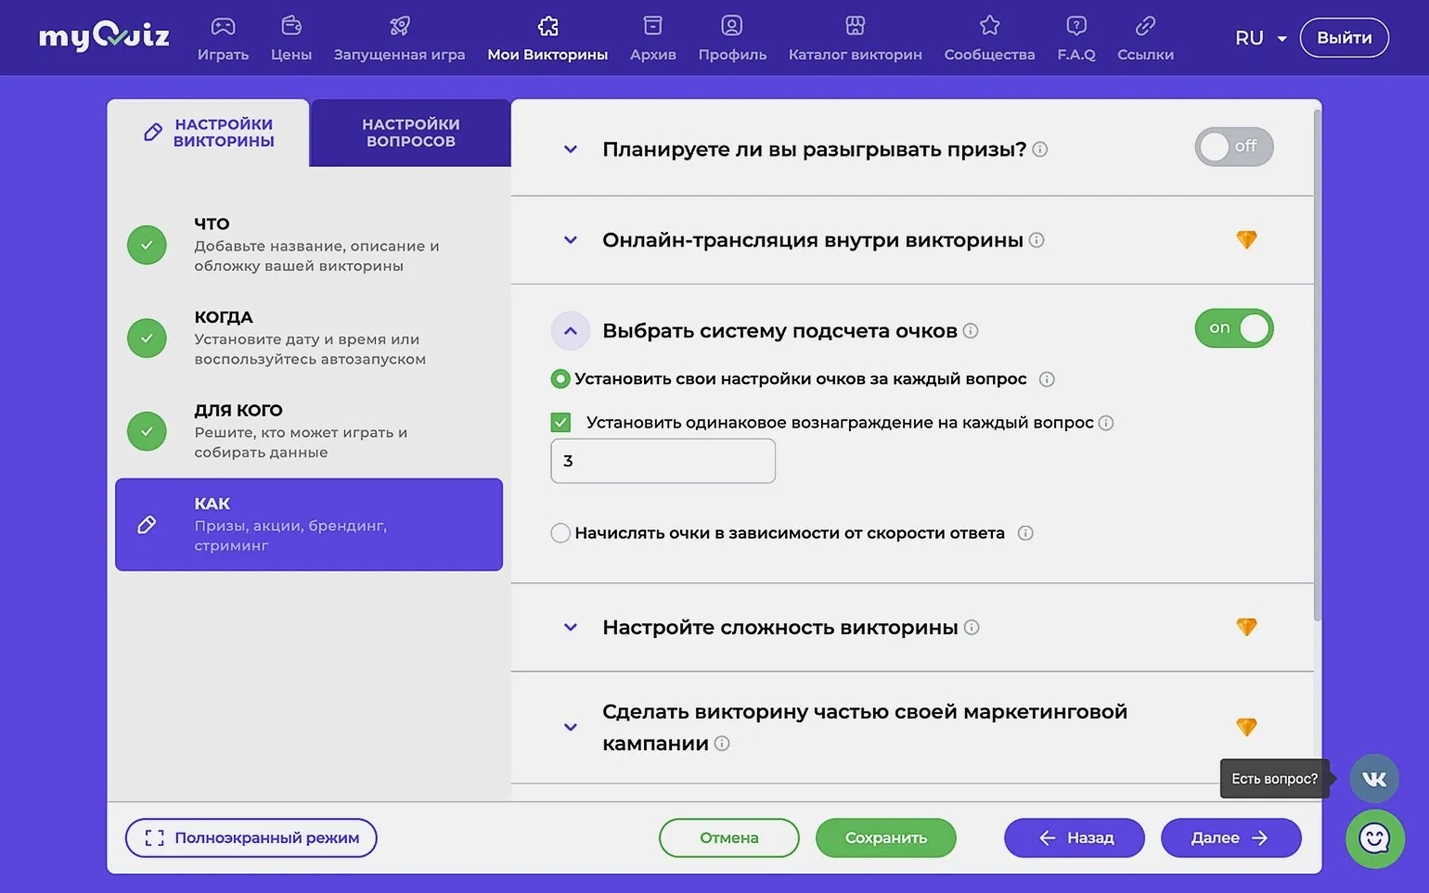Viewport: 1429px width, 893px height.
Task: Click info icon next to Выбрать систему подсчета очков
Action: click(x=971, y=331)
